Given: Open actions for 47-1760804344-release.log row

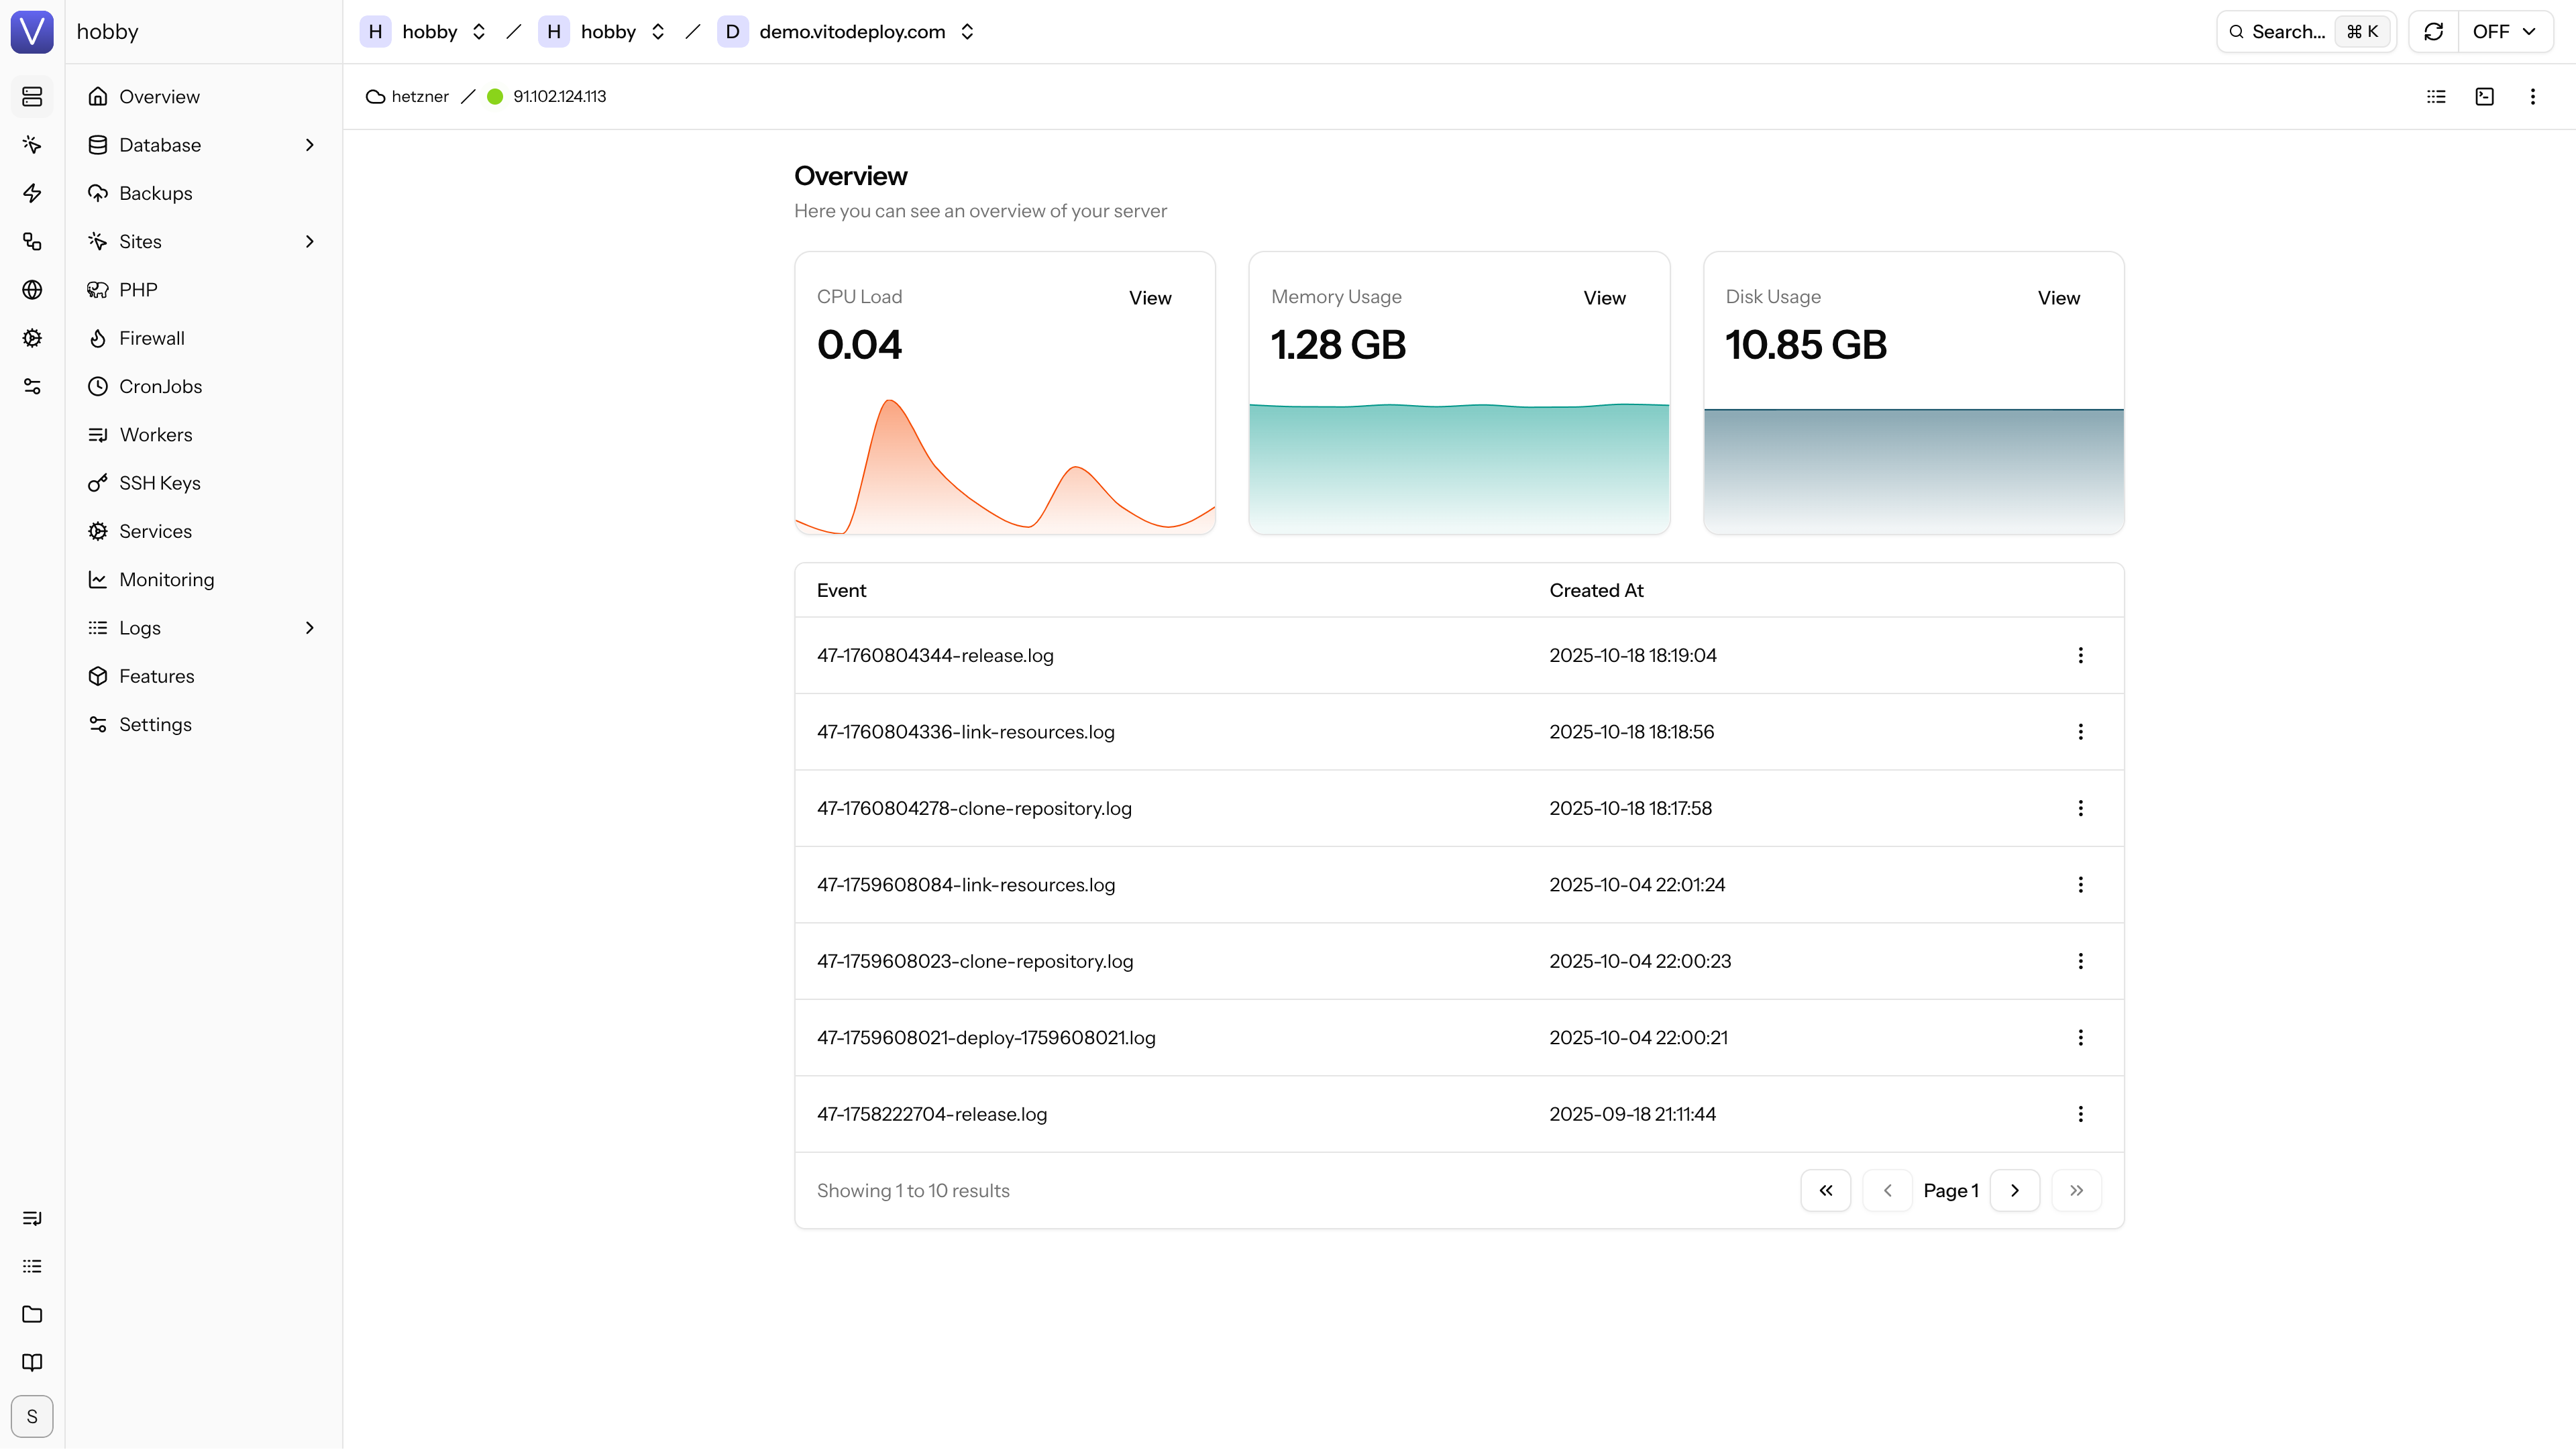Looking at the screenshot, I should point(2080,655).
